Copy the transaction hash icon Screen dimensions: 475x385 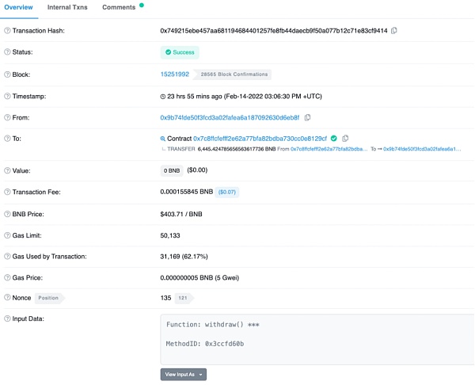pyautogui.click(x=393, y=31)
